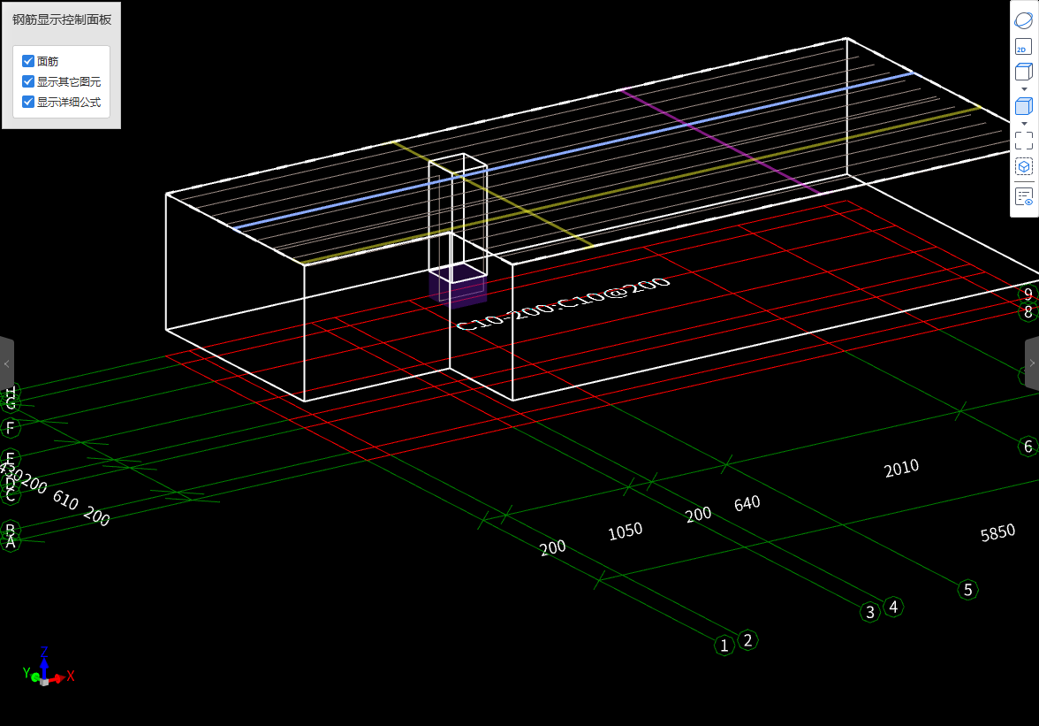Click the 钢筋显示控制面板 panel title
The width and height of the screenshot is (1039, 726).
point(62,19)
